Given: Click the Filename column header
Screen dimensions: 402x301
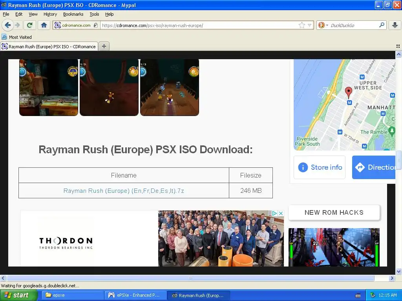Looking at the screenshot, I should click(124, 175).
